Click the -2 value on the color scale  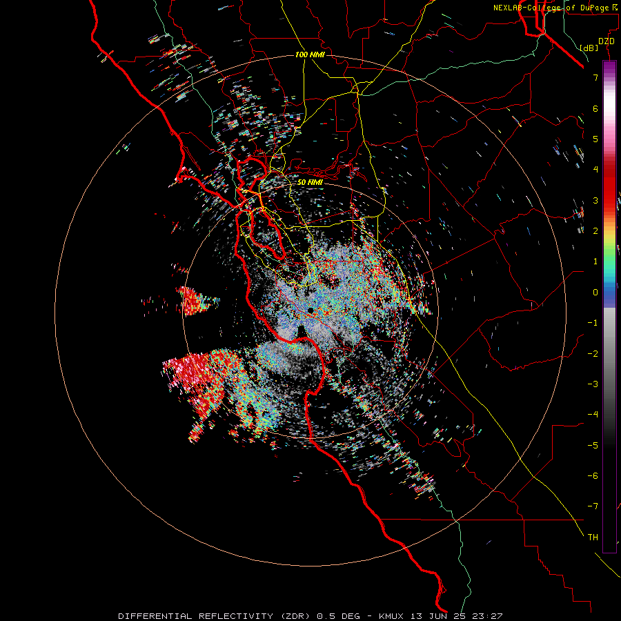593,354
